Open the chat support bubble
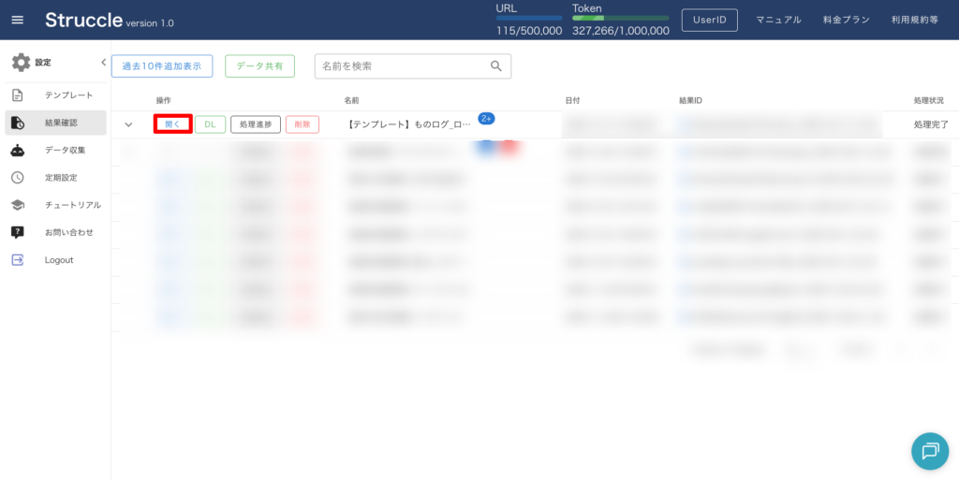Screen dimensions: 959x480 pyautogui.click(x=929, y=451)
